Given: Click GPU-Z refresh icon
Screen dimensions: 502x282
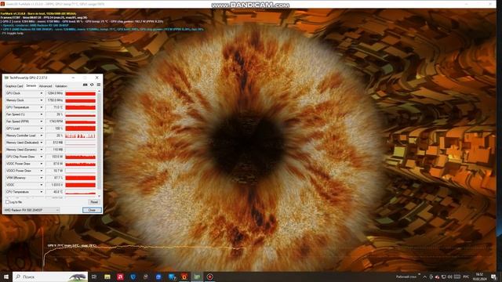Looking at the screenshot, I should tap(92, 85).
